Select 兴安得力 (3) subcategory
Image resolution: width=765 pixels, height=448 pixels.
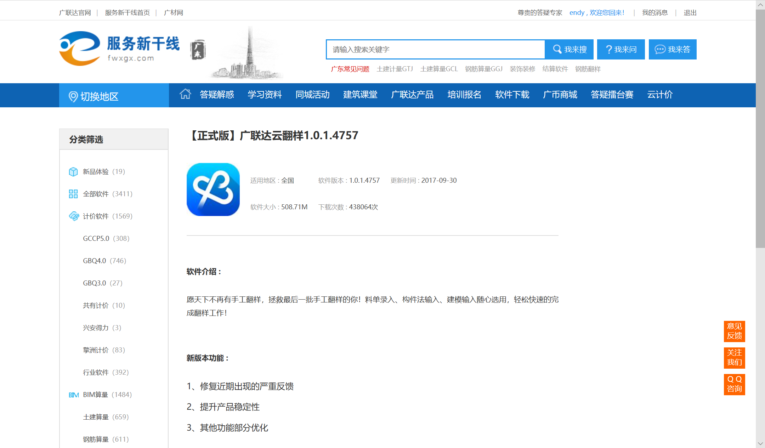click(102, 328)
